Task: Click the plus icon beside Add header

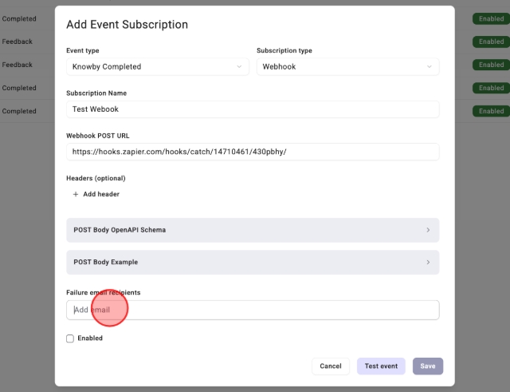Action: tap(76, 194)
